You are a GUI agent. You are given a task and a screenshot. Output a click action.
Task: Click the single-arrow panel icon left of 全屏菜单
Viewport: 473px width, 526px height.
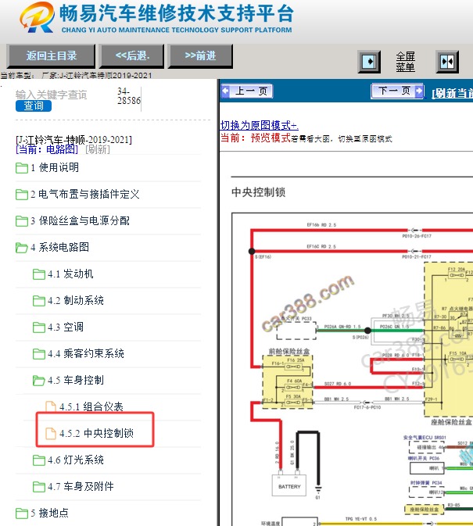[x=369, y=62]
